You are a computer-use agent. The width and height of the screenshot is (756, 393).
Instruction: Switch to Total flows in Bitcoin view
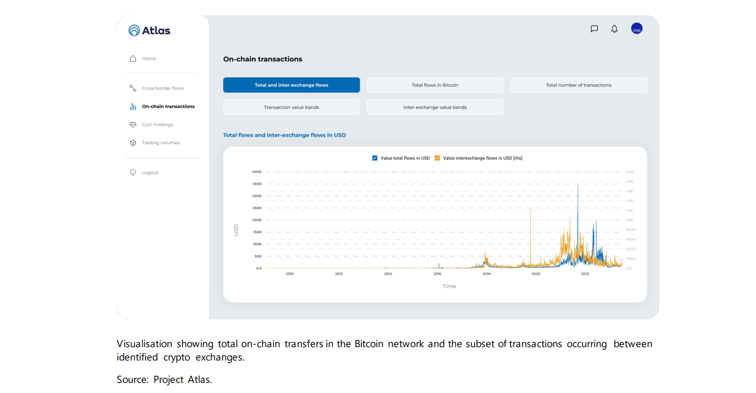click(x=435, y=85)
